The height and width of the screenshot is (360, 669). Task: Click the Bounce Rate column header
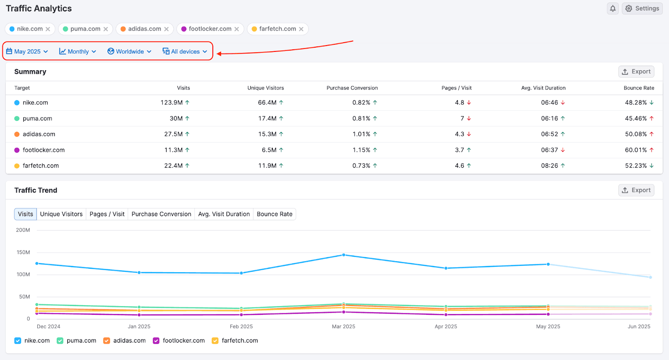click(639, 88)
